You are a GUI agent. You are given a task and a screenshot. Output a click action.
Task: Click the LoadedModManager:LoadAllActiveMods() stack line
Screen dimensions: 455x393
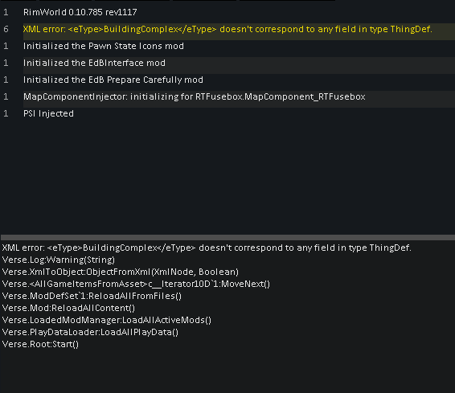click(x=107, y=320)
